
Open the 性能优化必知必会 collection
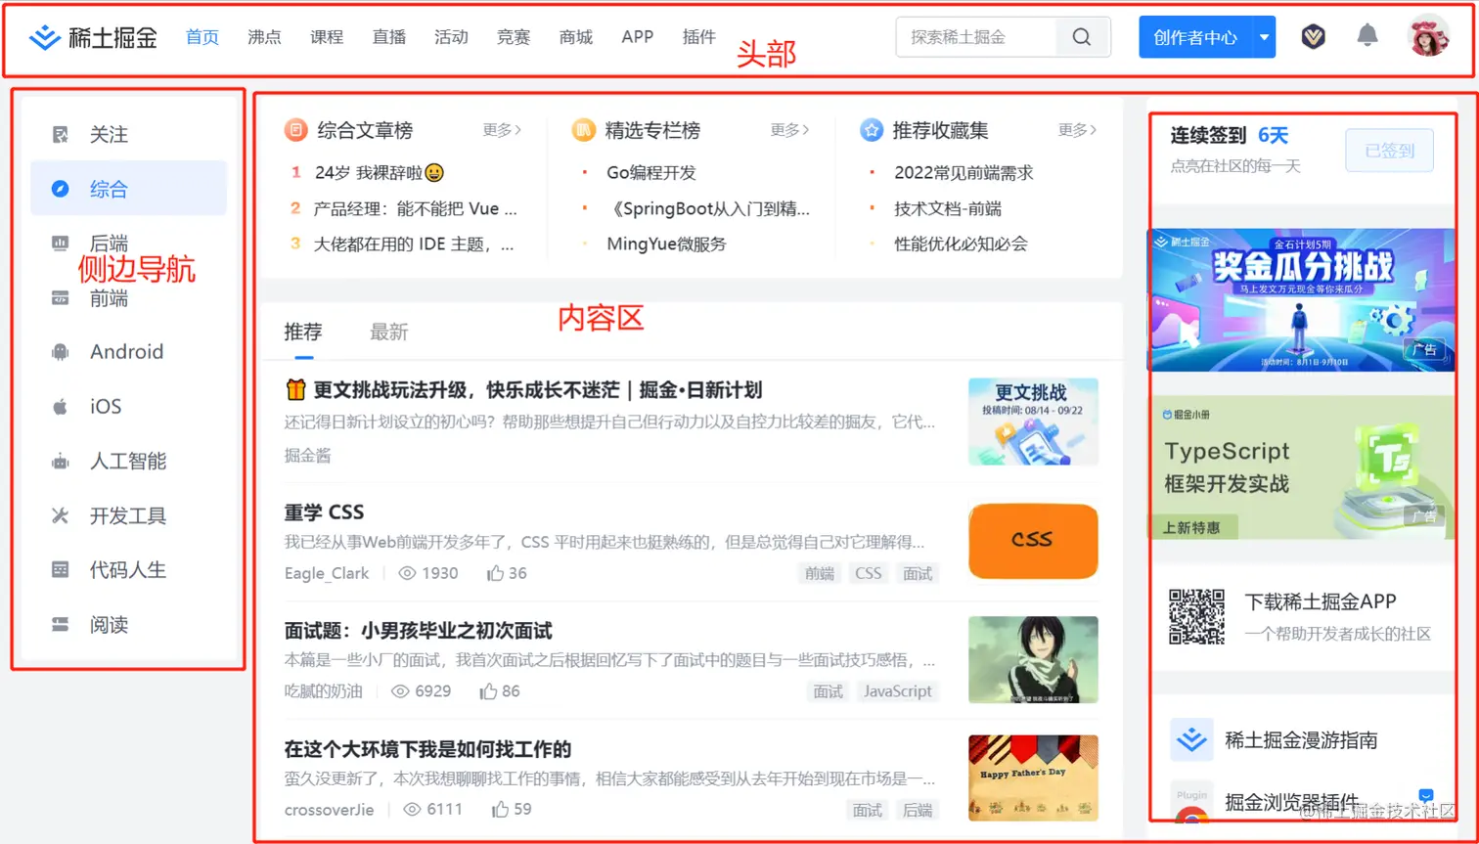click(x=961, y=244)
